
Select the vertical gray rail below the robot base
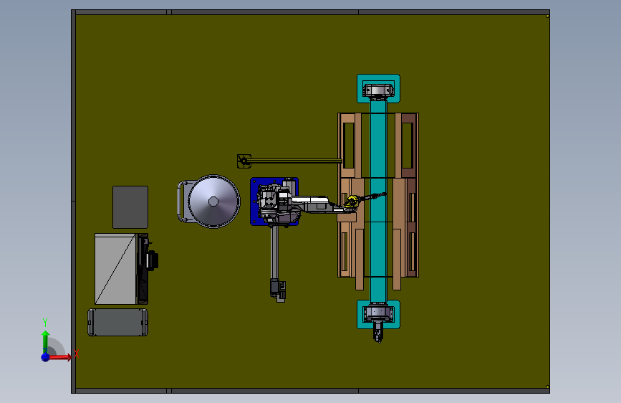click(x=274, y=254)
